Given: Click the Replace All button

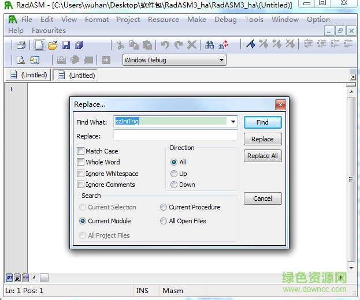Looking at the screenshot, I should click(x=263, y=156).
